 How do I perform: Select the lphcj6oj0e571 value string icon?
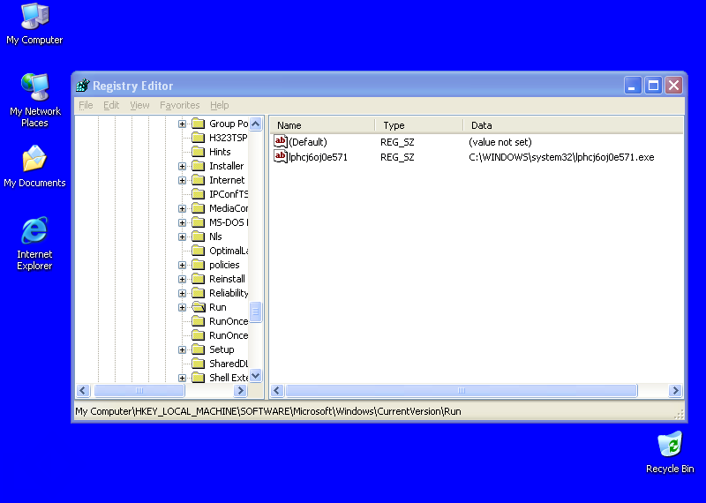[x=281, y=157]
